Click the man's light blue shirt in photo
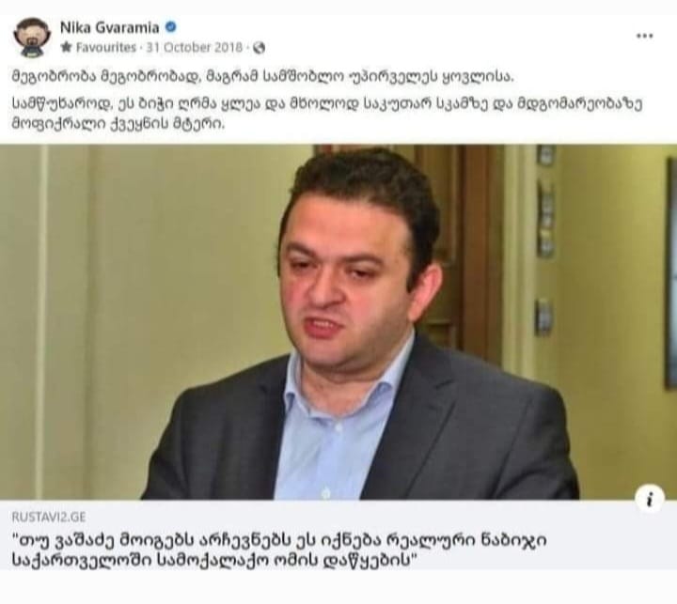This screenshot has width=677, height=604. (x=328, y=427)
